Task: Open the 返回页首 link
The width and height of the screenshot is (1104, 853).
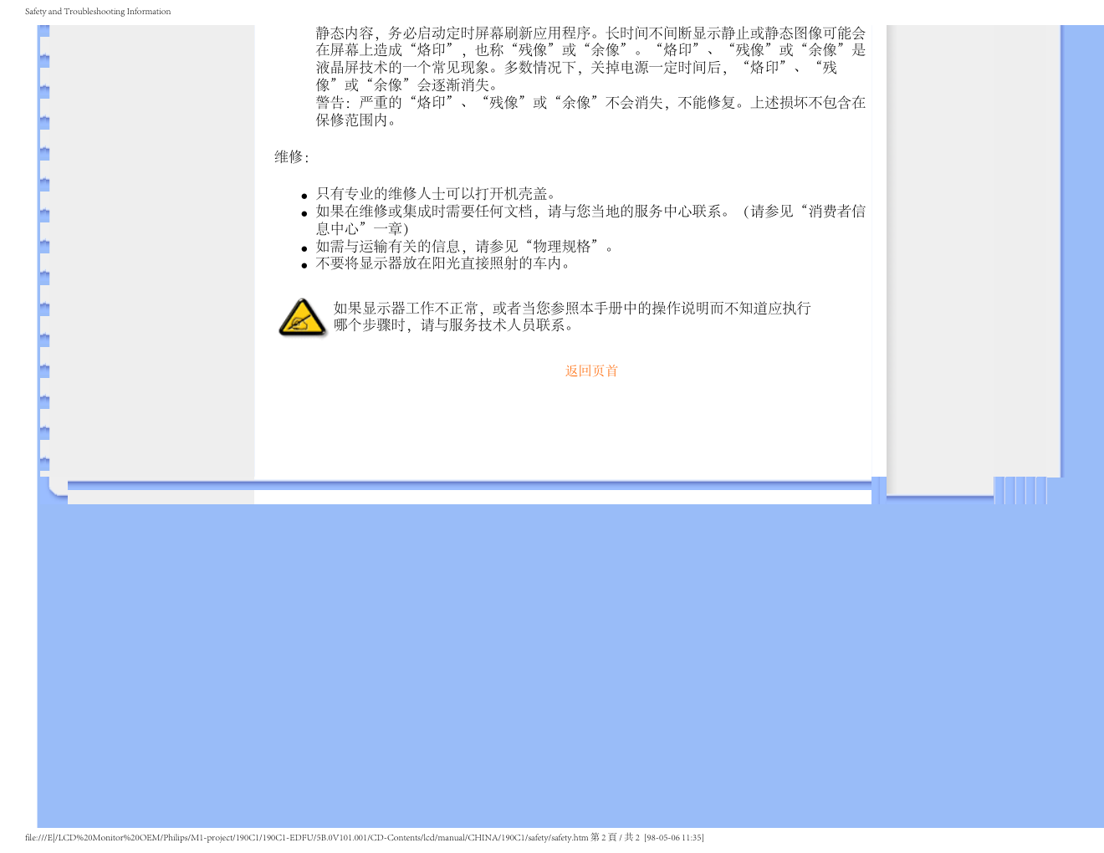Action: (x=591, y=371)
